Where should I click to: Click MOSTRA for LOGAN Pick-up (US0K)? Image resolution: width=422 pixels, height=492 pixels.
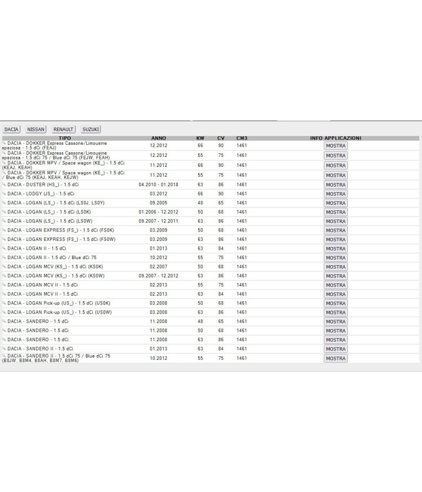tap(336, 304)
